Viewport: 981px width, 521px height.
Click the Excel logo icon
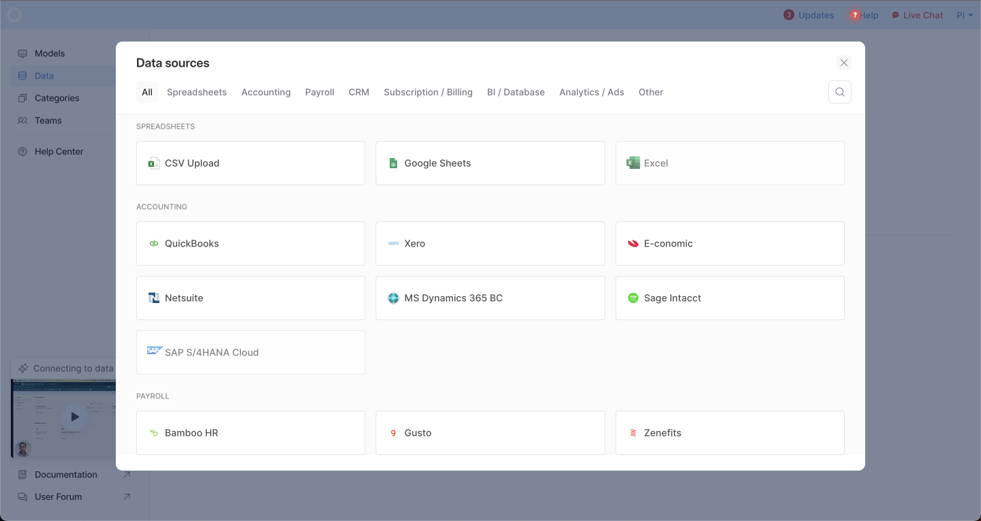click(x=633, y=163)
